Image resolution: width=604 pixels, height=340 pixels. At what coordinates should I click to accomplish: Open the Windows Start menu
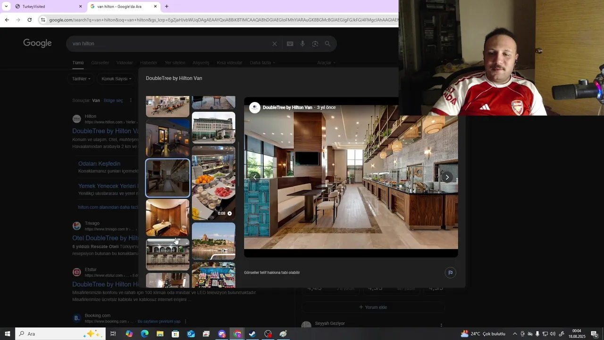[x=7, y=334]
